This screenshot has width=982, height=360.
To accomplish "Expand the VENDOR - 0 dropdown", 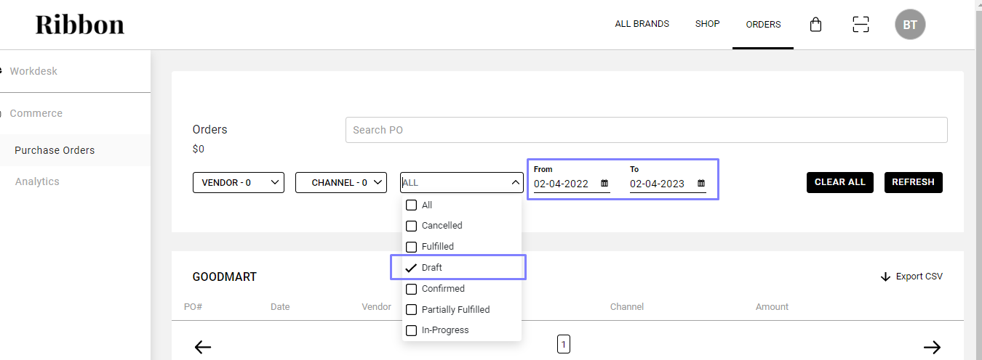I will [238, 183].
